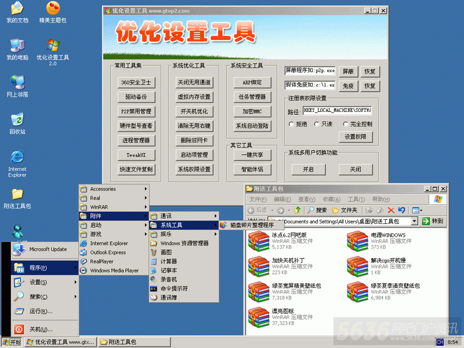
Task: Click the 任务管理器 button
Action: [252, 97]
